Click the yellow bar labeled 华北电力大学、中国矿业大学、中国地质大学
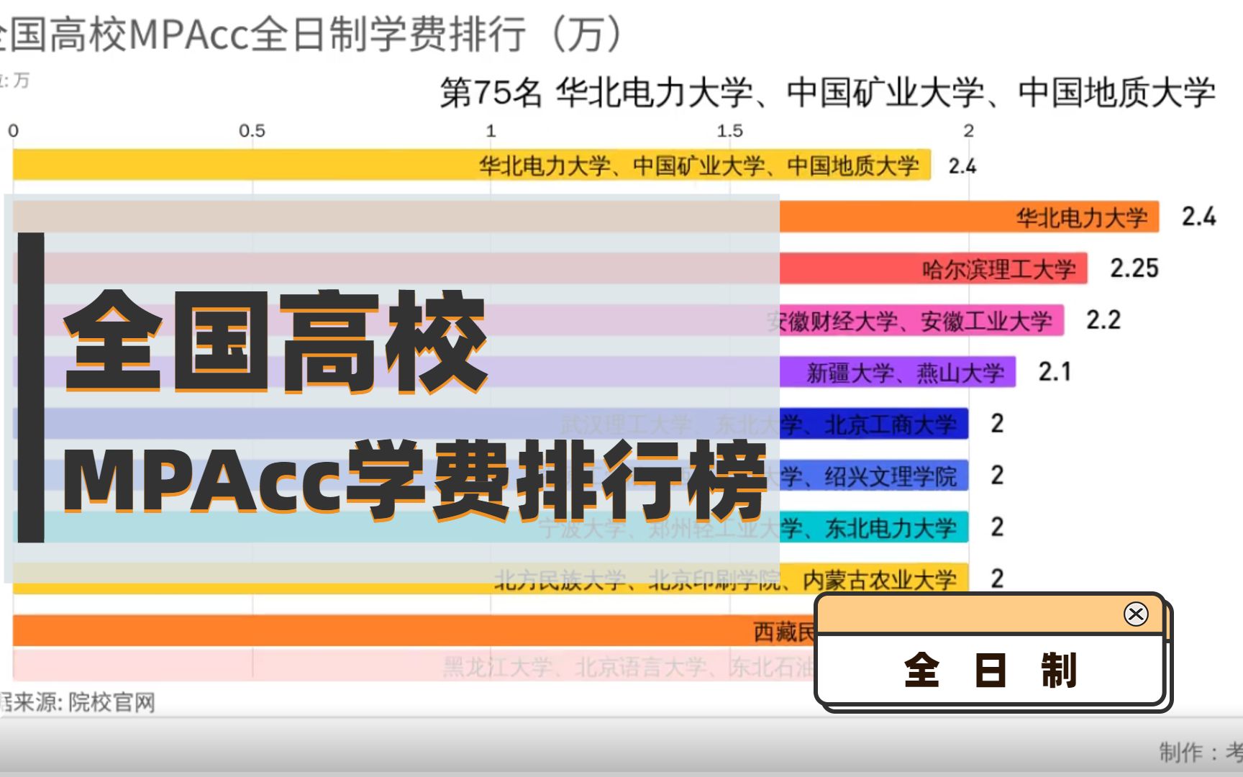The image size is (1243, 777). (472, 165)
